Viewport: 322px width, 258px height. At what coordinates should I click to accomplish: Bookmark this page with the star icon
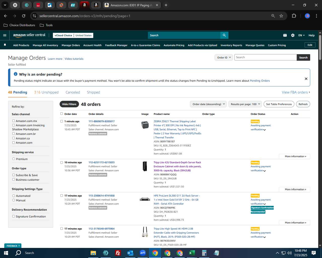tap(281, 16)
